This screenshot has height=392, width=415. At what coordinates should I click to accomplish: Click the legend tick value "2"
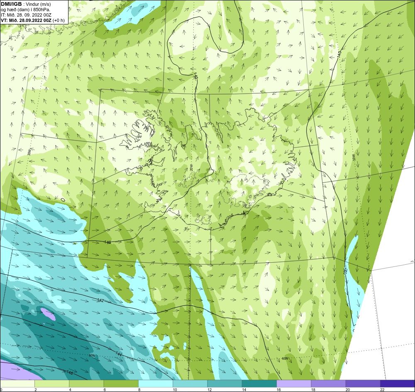[x=35, y=390]
